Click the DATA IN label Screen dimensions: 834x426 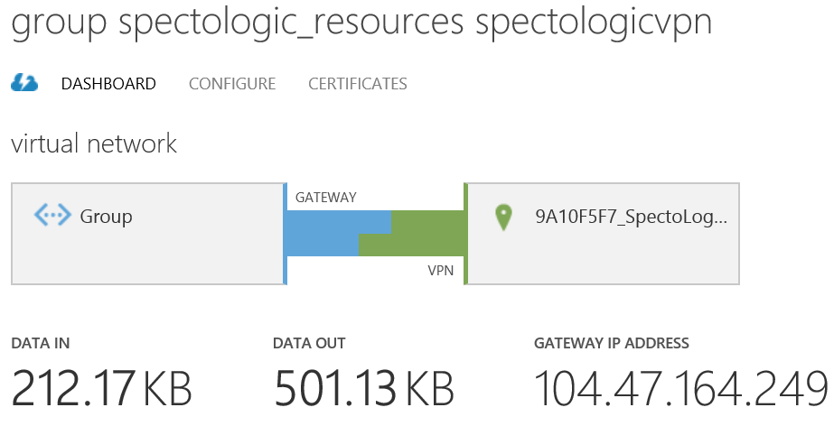pyautogui.click(x=41, y=343)
